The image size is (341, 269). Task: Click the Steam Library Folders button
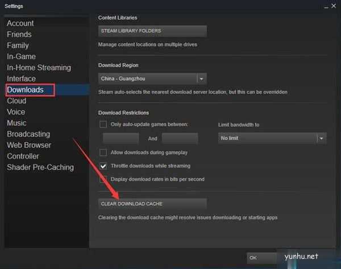pyautogui.click(x=152, y=31)
